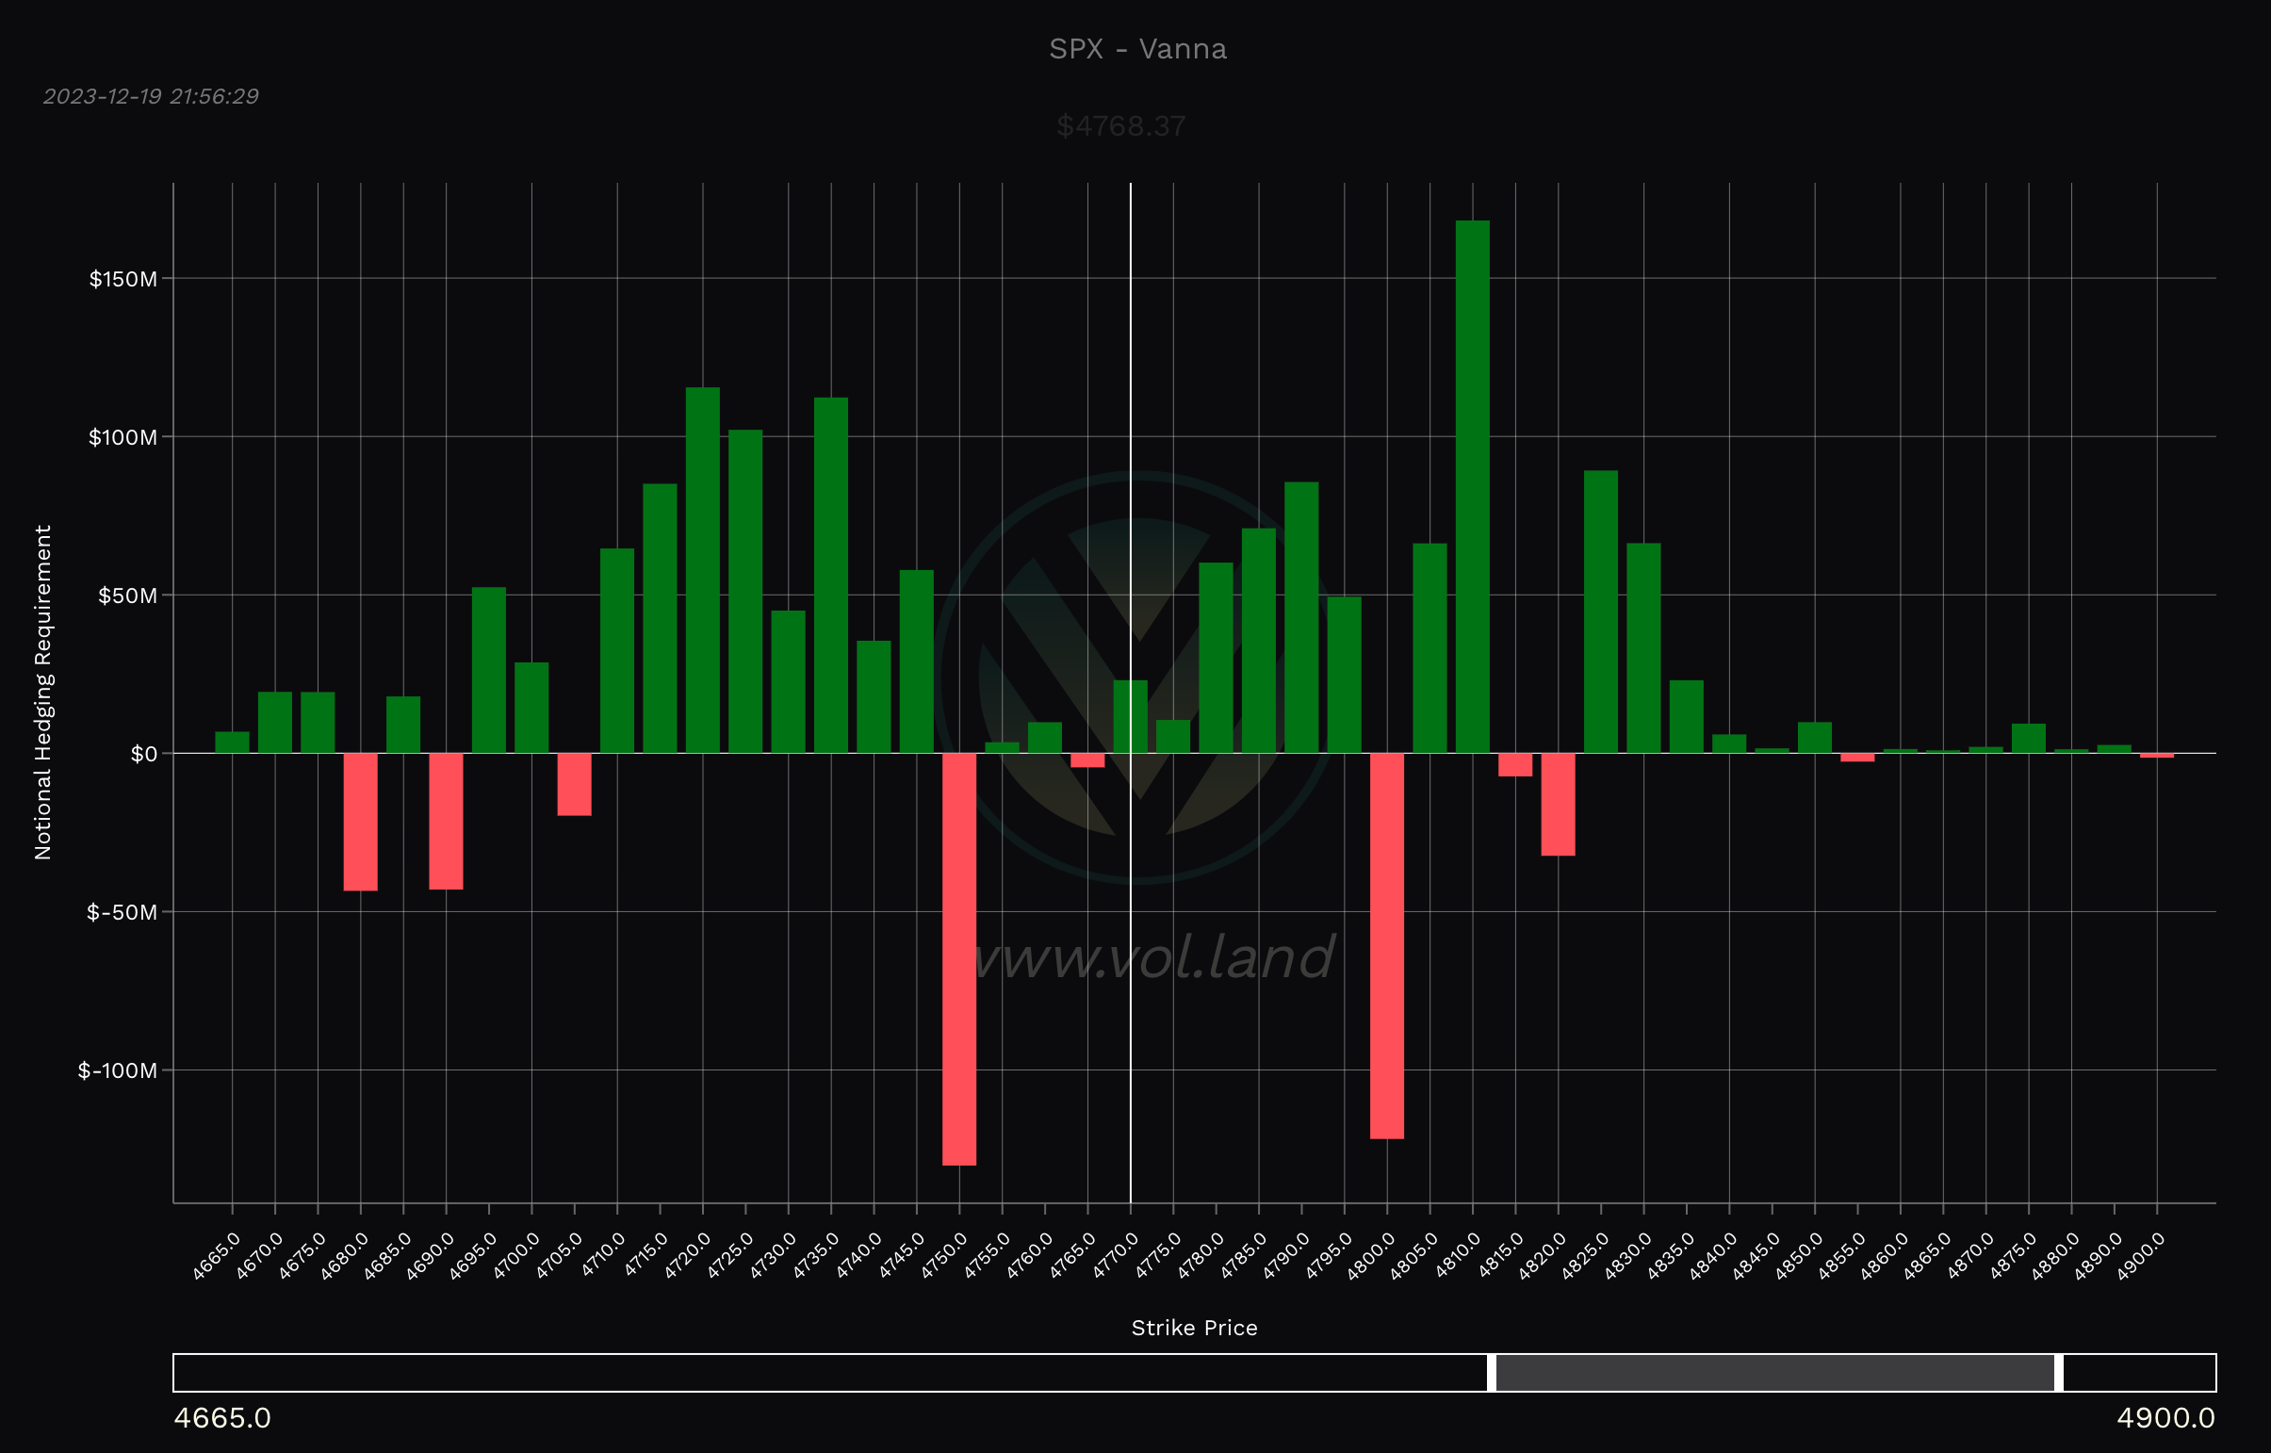Click the right range slider handle
Image resolution: width=2271 pixels, height=1453 pixels.
[x=2059, y=1373]
